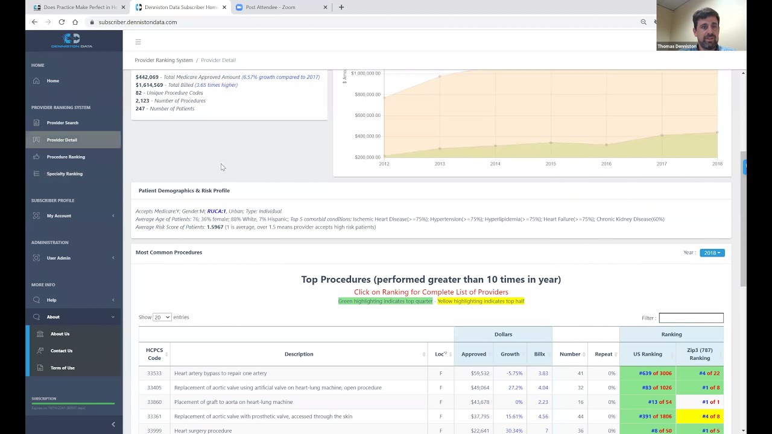772x434 pixels.
Task: Open Contact Us menu item
Action: 62,351
